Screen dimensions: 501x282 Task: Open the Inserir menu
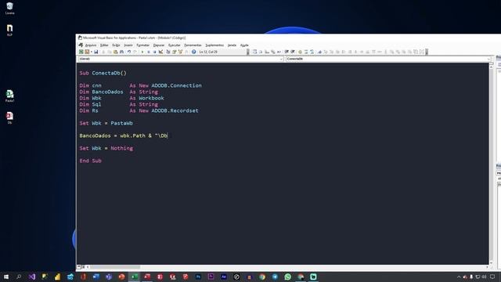(128, 45)
